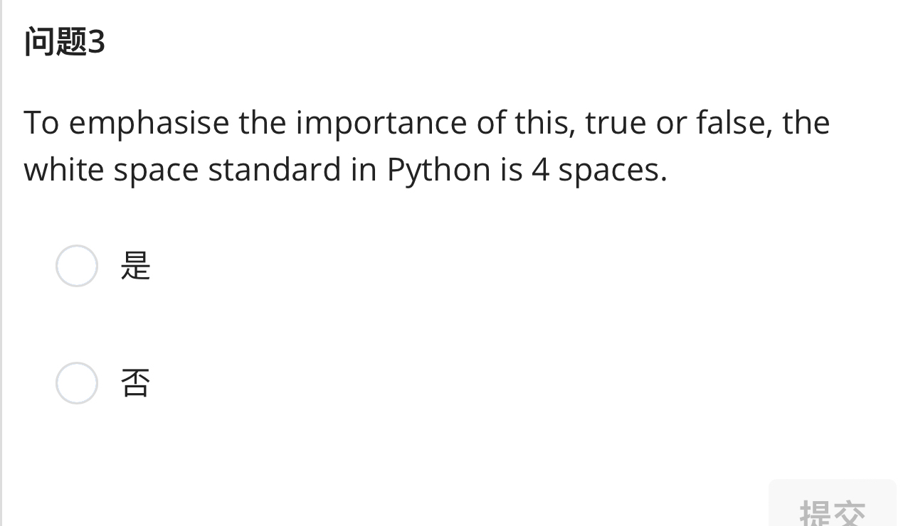Click the 是 option label text
Image resolution: width=918 pixels, height=526 pixels.
(134, 266)
